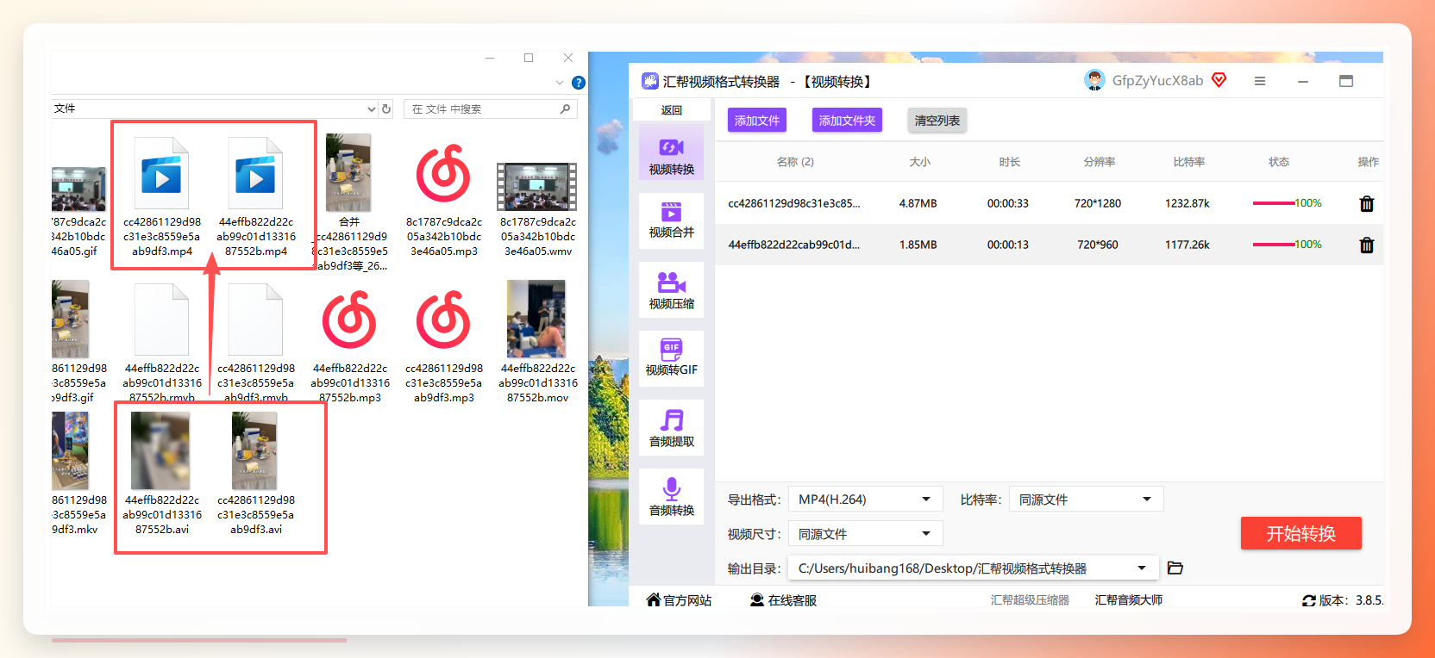1435x658 pixels.
Task: Select the 合并 cc42861129d9 merged video thumbnail
Action: [348, 172]
